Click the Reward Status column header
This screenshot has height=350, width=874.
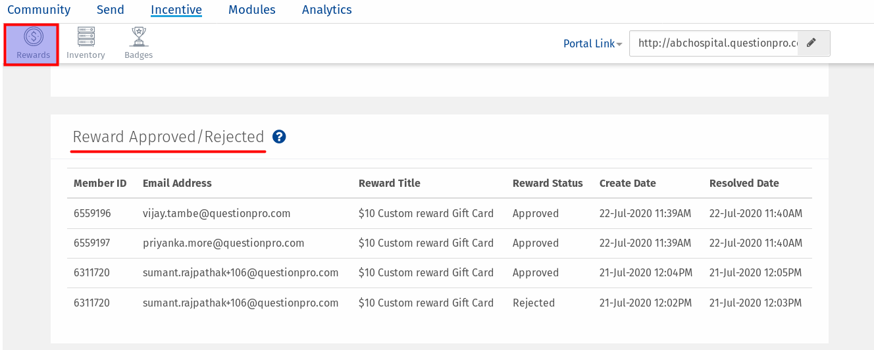[x=548, y=184]
